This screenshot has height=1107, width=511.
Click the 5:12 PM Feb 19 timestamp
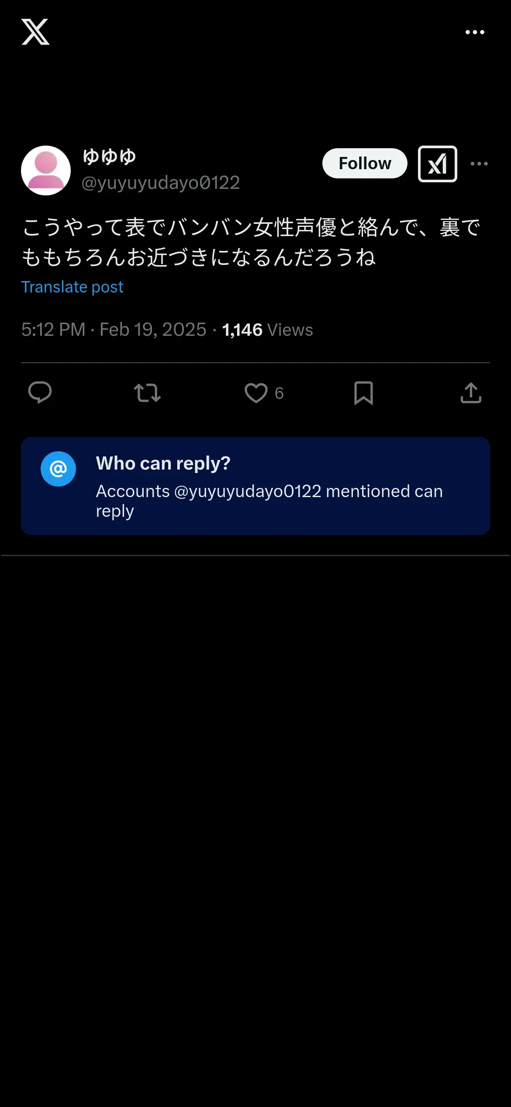coord(114,330)
